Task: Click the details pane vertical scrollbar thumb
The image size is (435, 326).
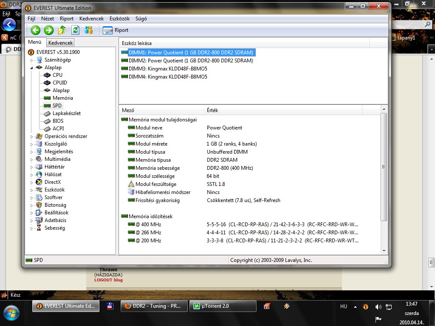Action: 384,167
